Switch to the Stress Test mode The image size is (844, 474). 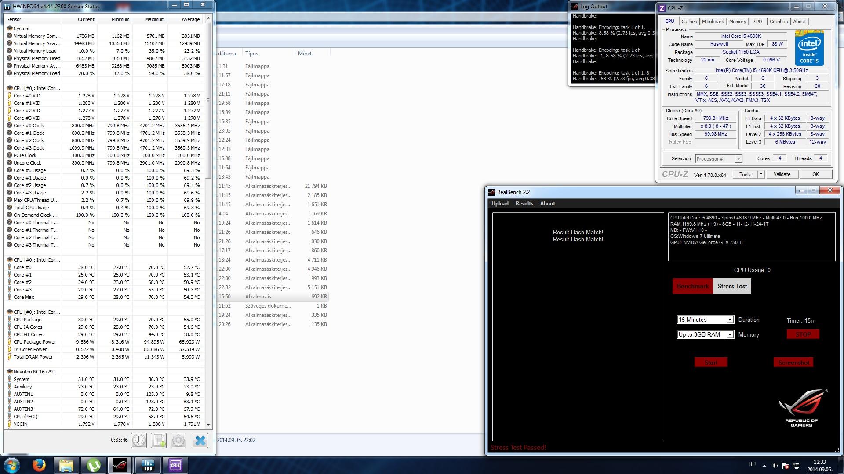[732, 286]
